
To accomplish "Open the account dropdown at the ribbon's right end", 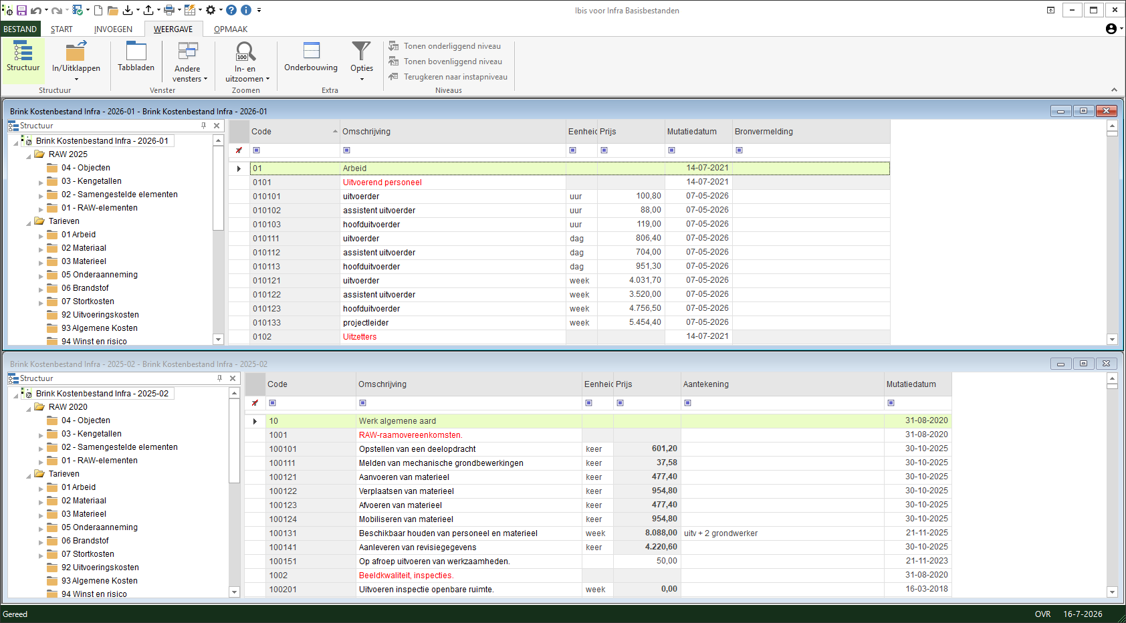I will tap(1114, 29).
